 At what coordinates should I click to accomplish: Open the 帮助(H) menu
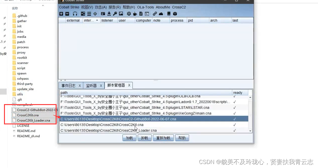[x=129, y=7]
